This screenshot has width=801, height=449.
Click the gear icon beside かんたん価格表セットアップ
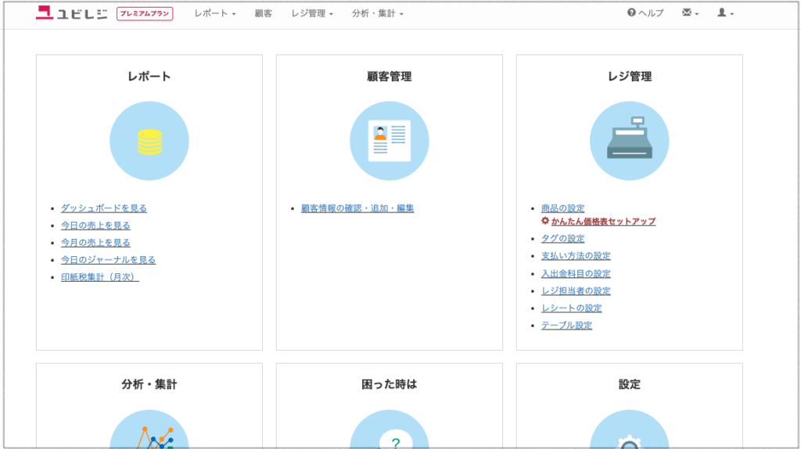[545, 221]
